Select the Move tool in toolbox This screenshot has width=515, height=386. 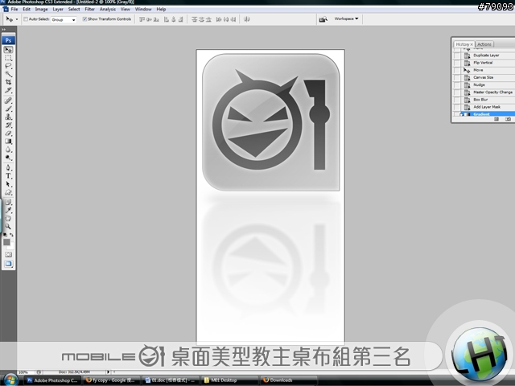8,50
